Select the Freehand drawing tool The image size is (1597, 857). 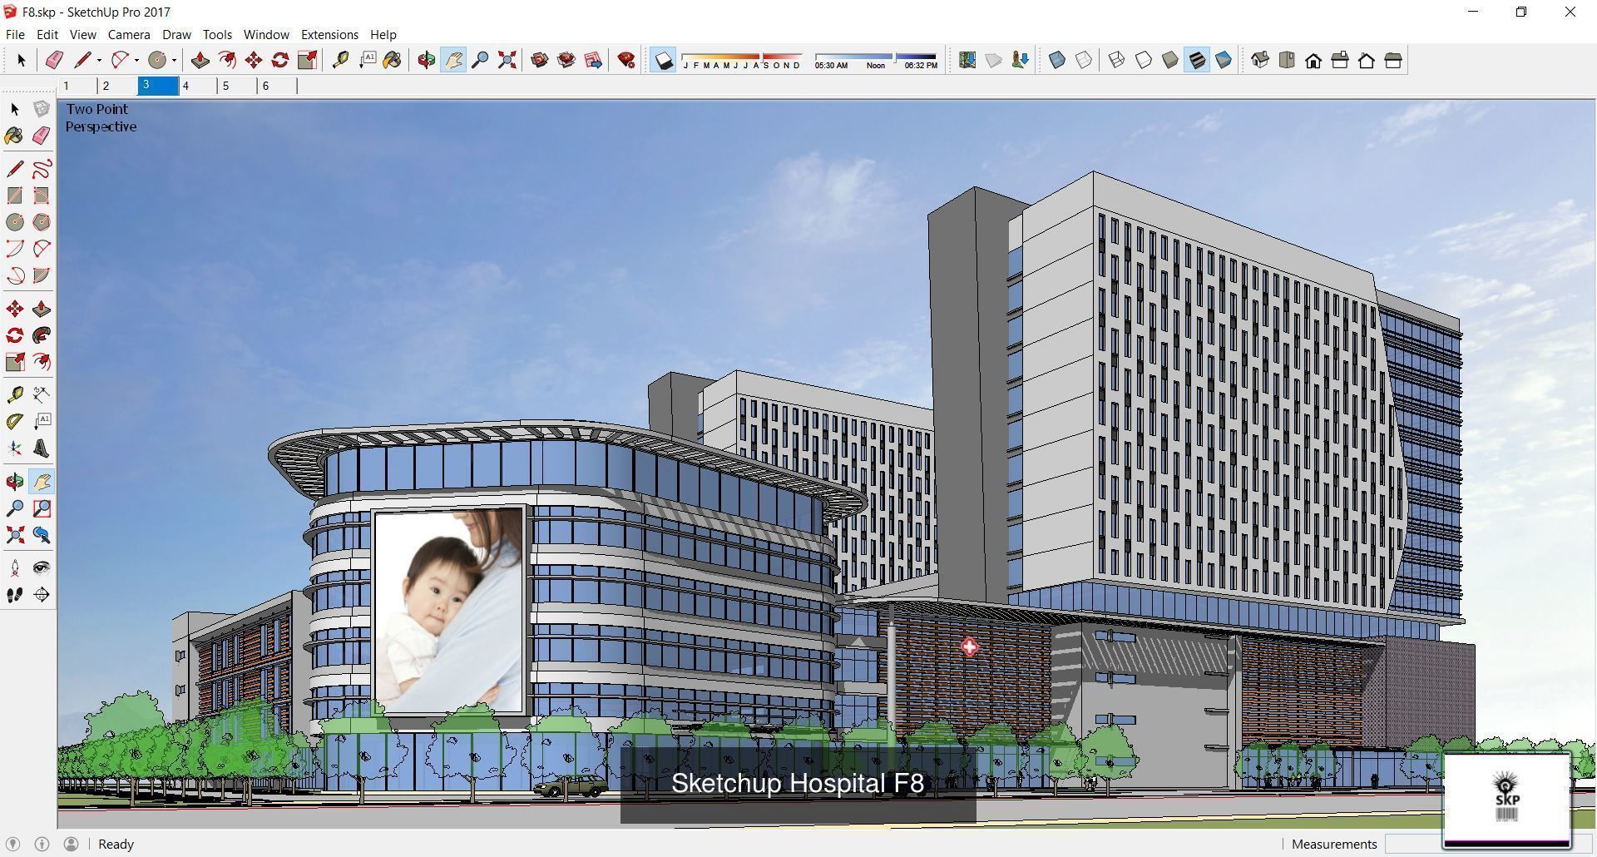42,169
